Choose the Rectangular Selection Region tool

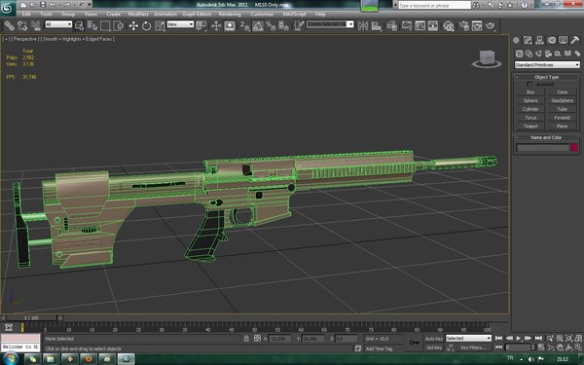click(105, 25)
